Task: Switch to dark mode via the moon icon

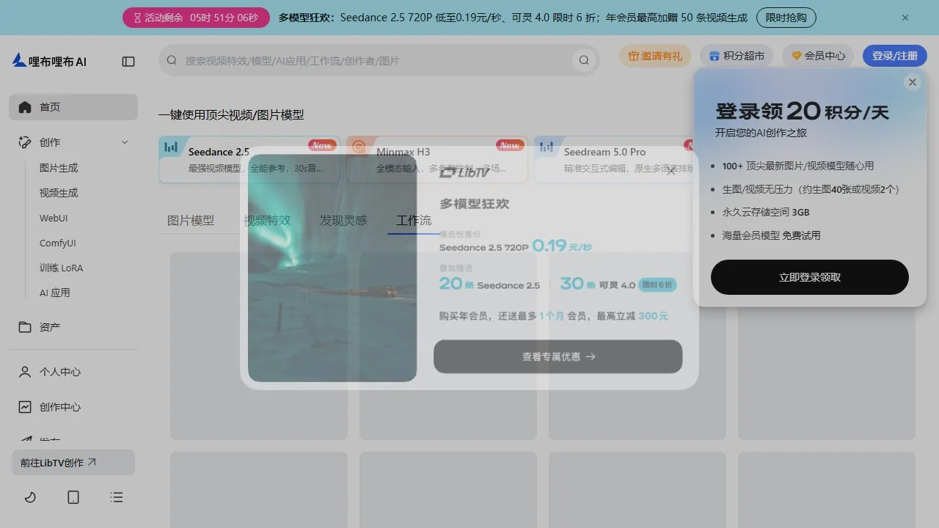Action: coord(30,497)
